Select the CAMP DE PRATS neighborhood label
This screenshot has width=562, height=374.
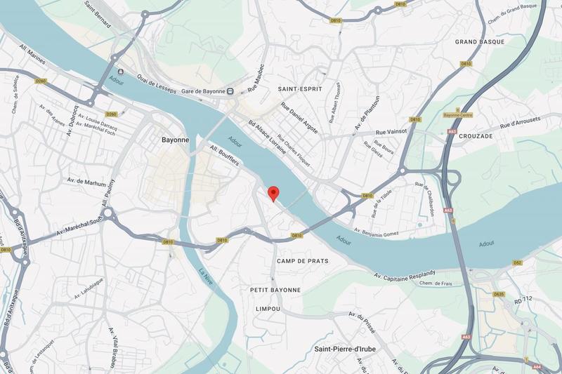point(303,261)
